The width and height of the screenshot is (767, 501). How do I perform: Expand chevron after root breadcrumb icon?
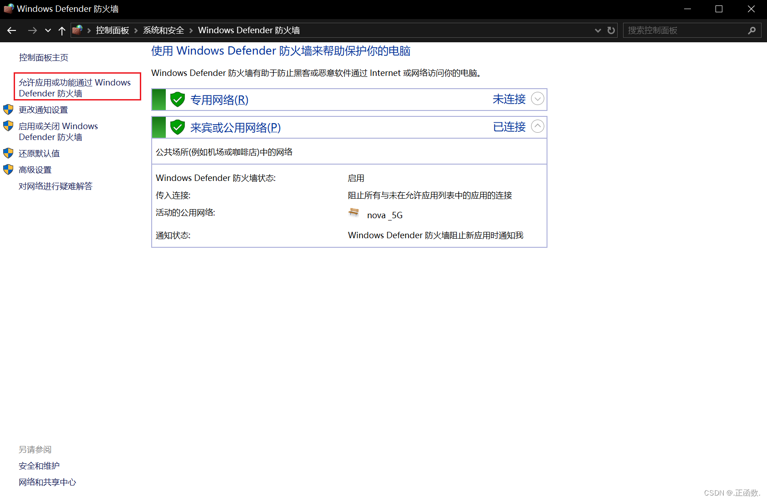[89, 30]
